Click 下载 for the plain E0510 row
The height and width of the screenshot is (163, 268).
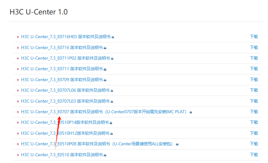[254, 155]
